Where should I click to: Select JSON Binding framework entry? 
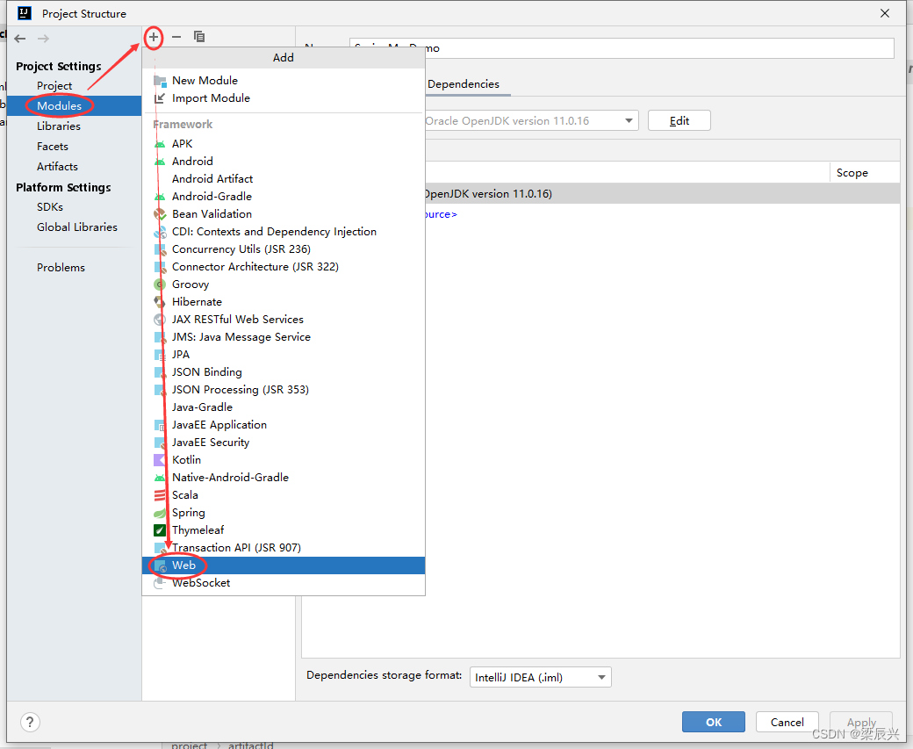[x=284, y=372]
